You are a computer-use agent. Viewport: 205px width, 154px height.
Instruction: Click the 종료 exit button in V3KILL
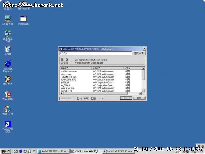pos(139,98)
